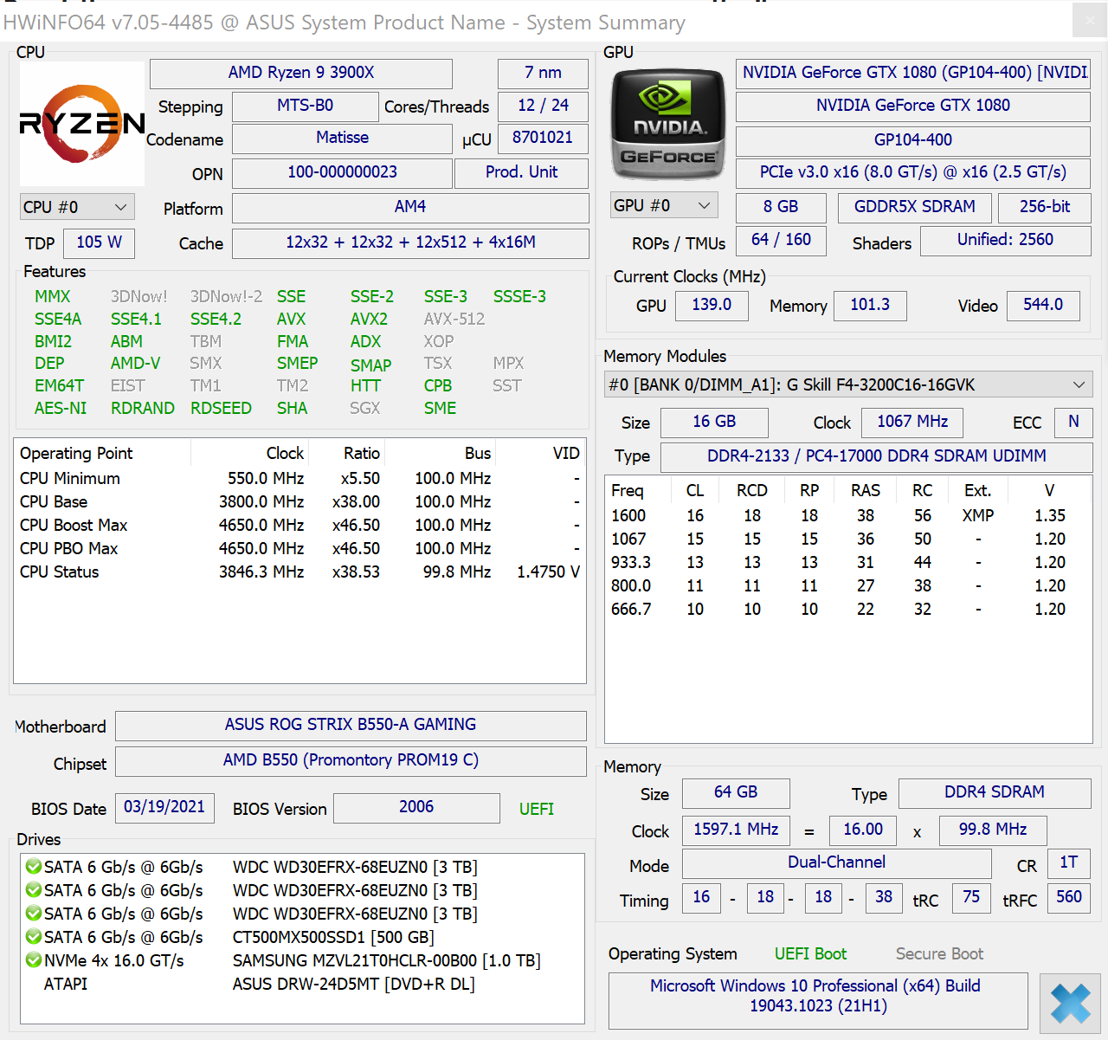Click the cache value 12x32 + 12x32 + 12x512 + 4x16M
This screenshot has height=1040, width=1108.
(410, 242)
